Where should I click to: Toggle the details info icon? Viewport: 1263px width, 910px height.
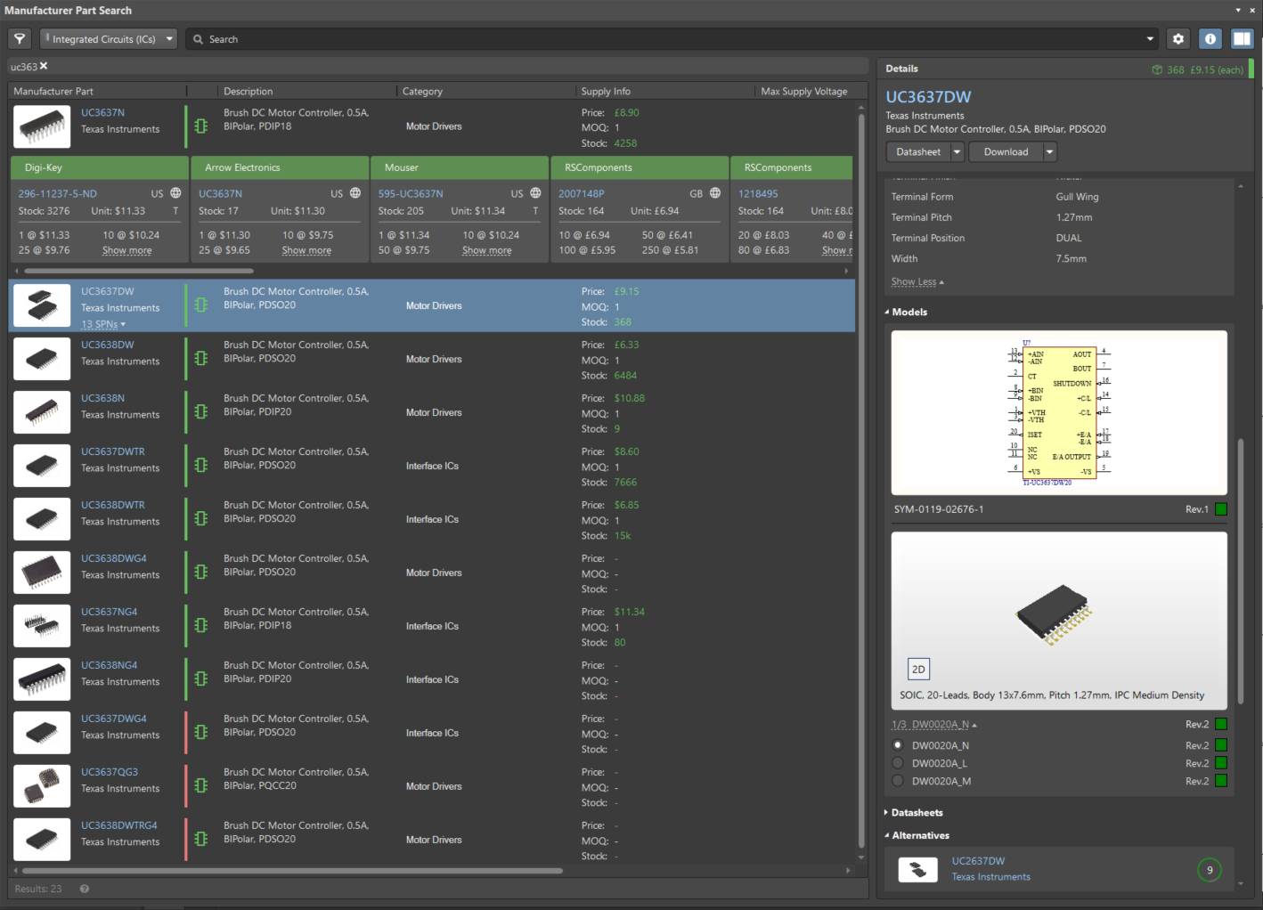1210,39
